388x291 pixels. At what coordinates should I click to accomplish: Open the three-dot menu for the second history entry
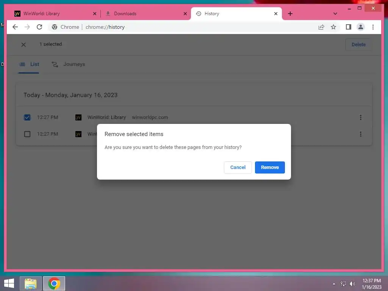tap(361, 134)
